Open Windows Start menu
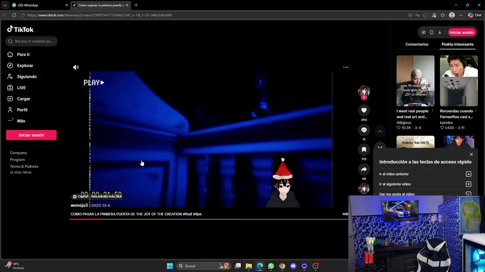Screen dimensions: 485x272 point(170,266)
